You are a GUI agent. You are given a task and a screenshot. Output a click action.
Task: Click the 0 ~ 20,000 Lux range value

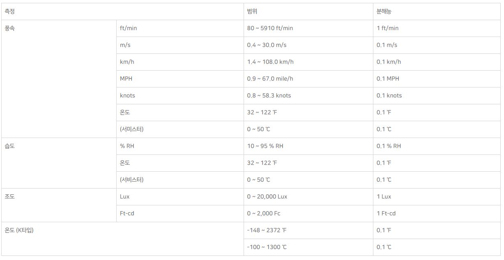click(267, 197)
